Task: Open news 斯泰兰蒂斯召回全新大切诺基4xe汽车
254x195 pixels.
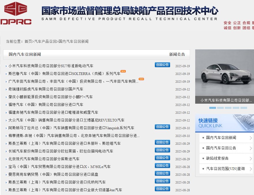Action: pyautogui.click(x=65, y=190)
